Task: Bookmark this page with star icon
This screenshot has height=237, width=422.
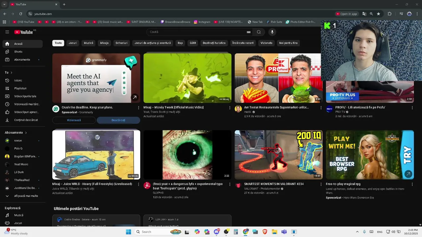Action: pos(378,14)
